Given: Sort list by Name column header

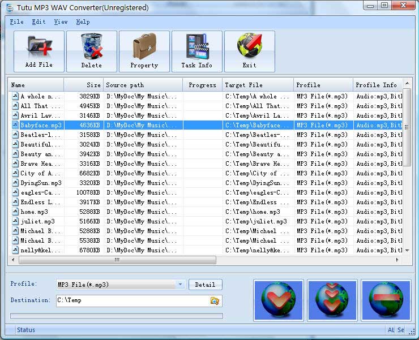Looking at the screenshot, I should [x=36, y=85].
